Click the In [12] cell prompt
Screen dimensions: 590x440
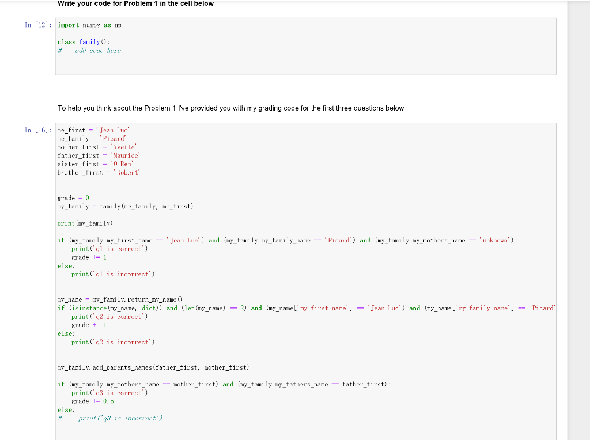[x=38, y=25]
